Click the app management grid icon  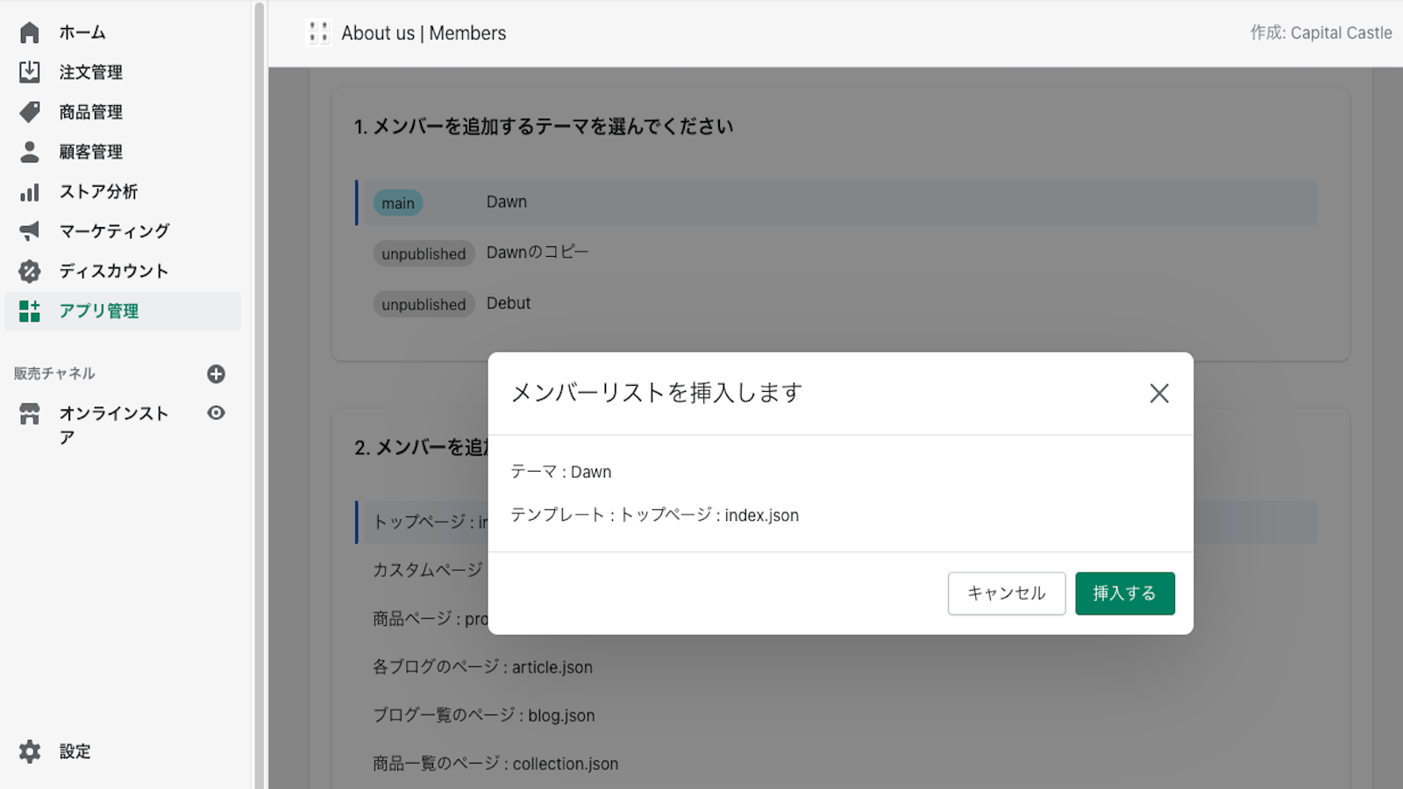coord(30,311)
